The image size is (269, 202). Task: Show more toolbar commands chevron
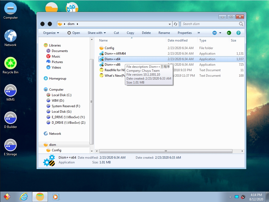(199, 33)
